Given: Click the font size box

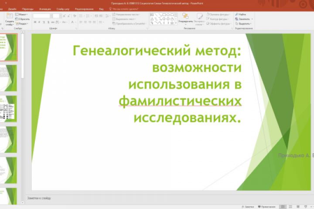Looking at the screenshot, I should pos(56,16).
